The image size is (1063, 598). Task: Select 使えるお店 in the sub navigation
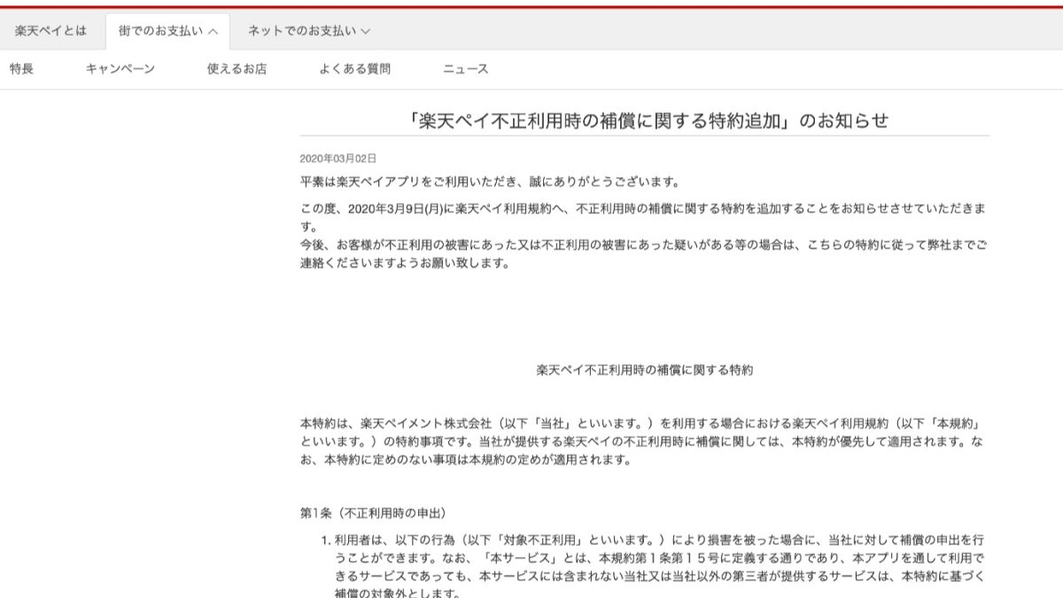[237, 68]
